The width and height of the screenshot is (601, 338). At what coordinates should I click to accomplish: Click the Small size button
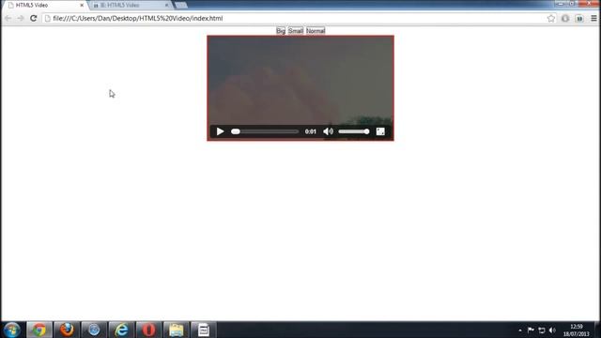(296, 31)
